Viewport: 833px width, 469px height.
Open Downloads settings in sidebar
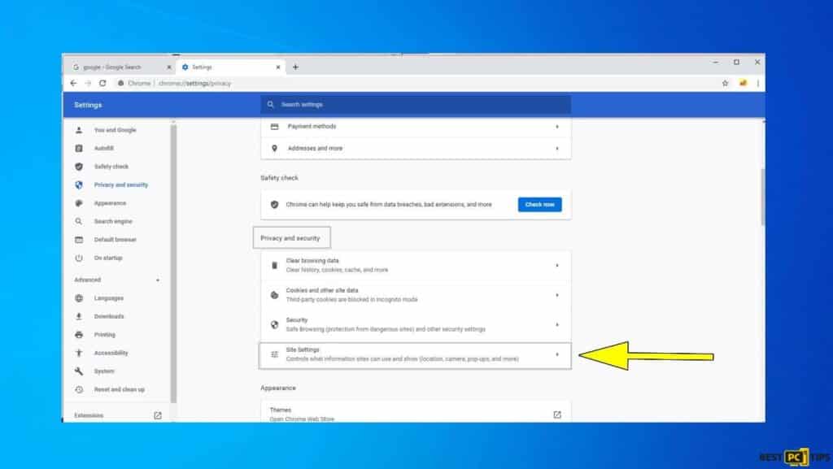[x=109, y=316]
